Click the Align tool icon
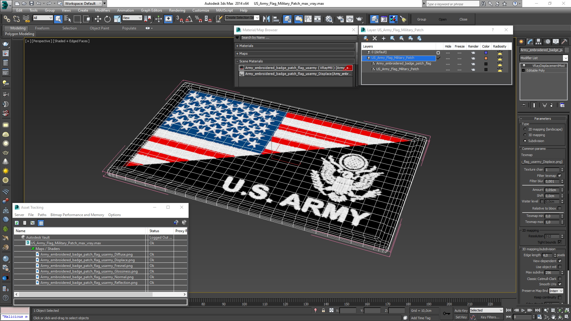The height and width of the screenshot is (321, 571). pos(276,19)
